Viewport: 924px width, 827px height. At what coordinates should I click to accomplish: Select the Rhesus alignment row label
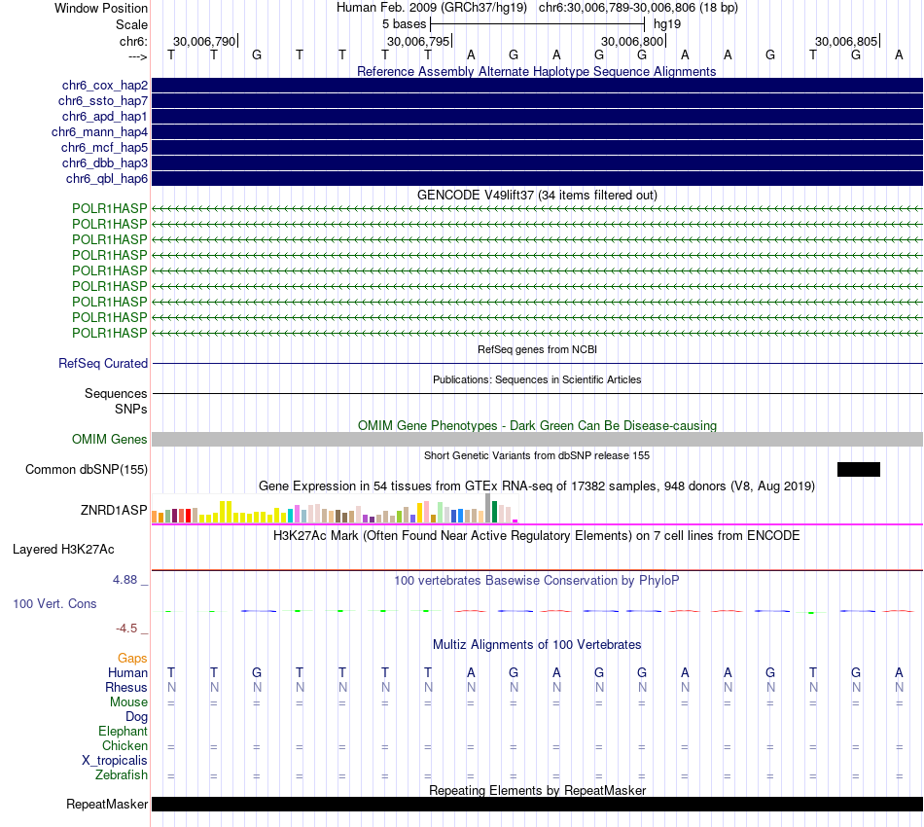pyautogui.click(x=126, y=687)
